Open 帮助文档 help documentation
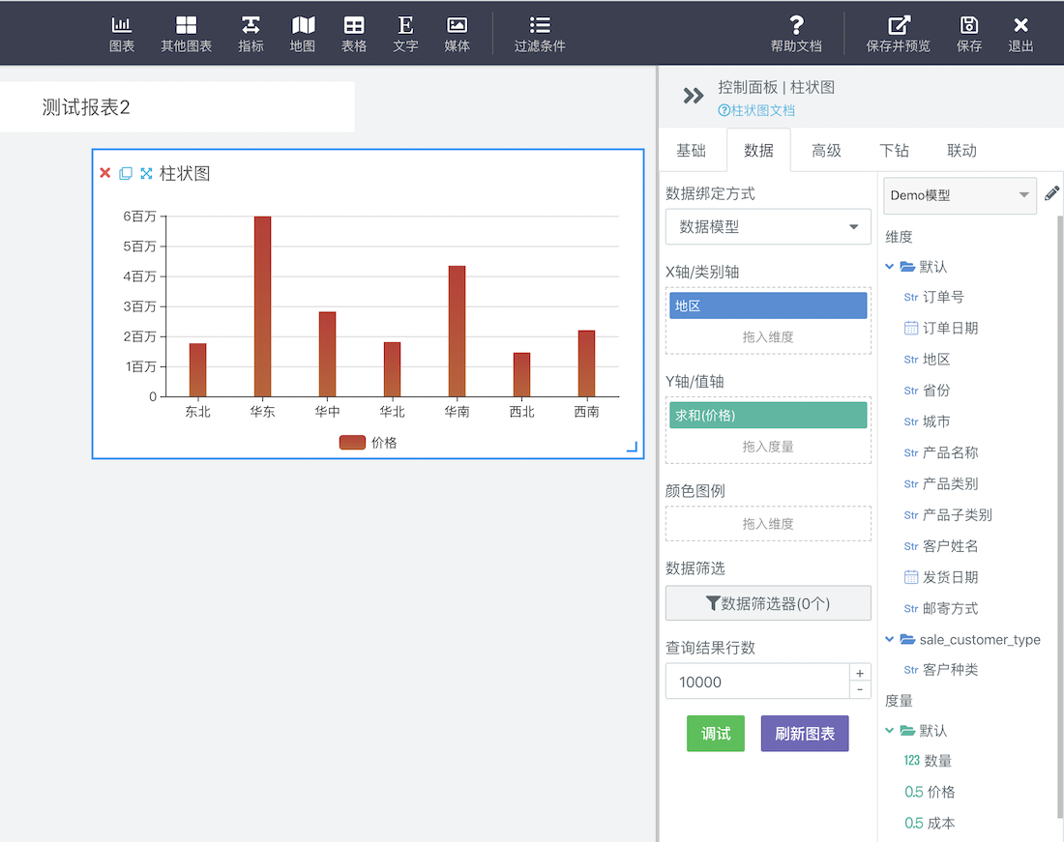1064x842 pixels. click(796, 34)
